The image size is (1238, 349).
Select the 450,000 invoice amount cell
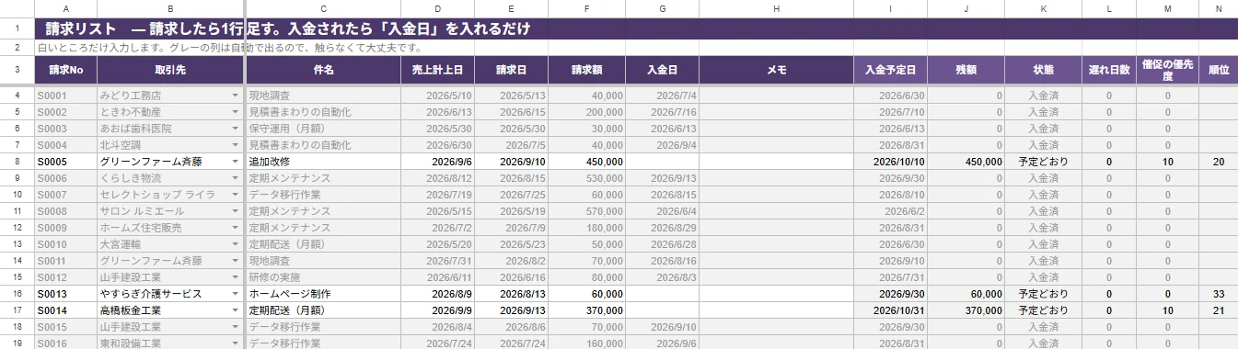[586, 161]
